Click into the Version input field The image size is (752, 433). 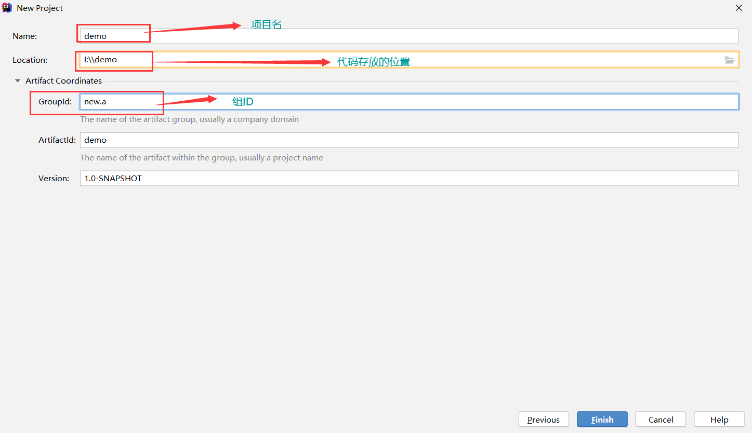tap(409, 179)
